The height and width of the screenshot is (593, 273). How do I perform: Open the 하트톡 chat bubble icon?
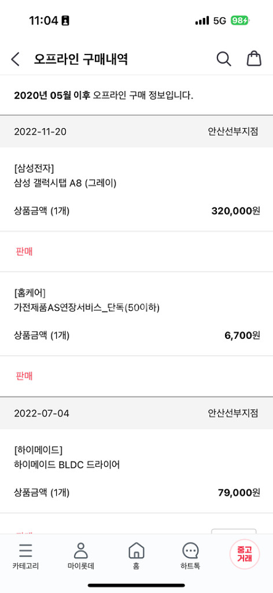(x=190, y=551)
